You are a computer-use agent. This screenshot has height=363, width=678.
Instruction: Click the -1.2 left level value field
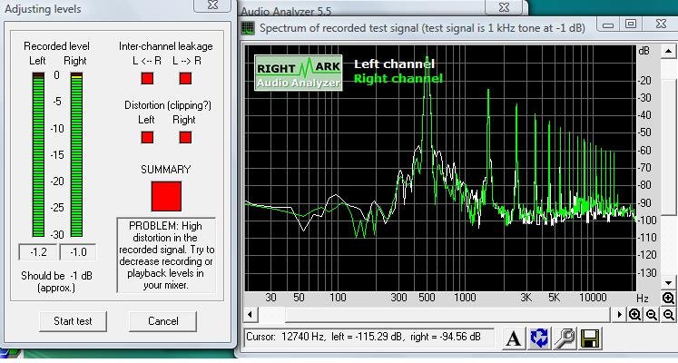point(38,252)
